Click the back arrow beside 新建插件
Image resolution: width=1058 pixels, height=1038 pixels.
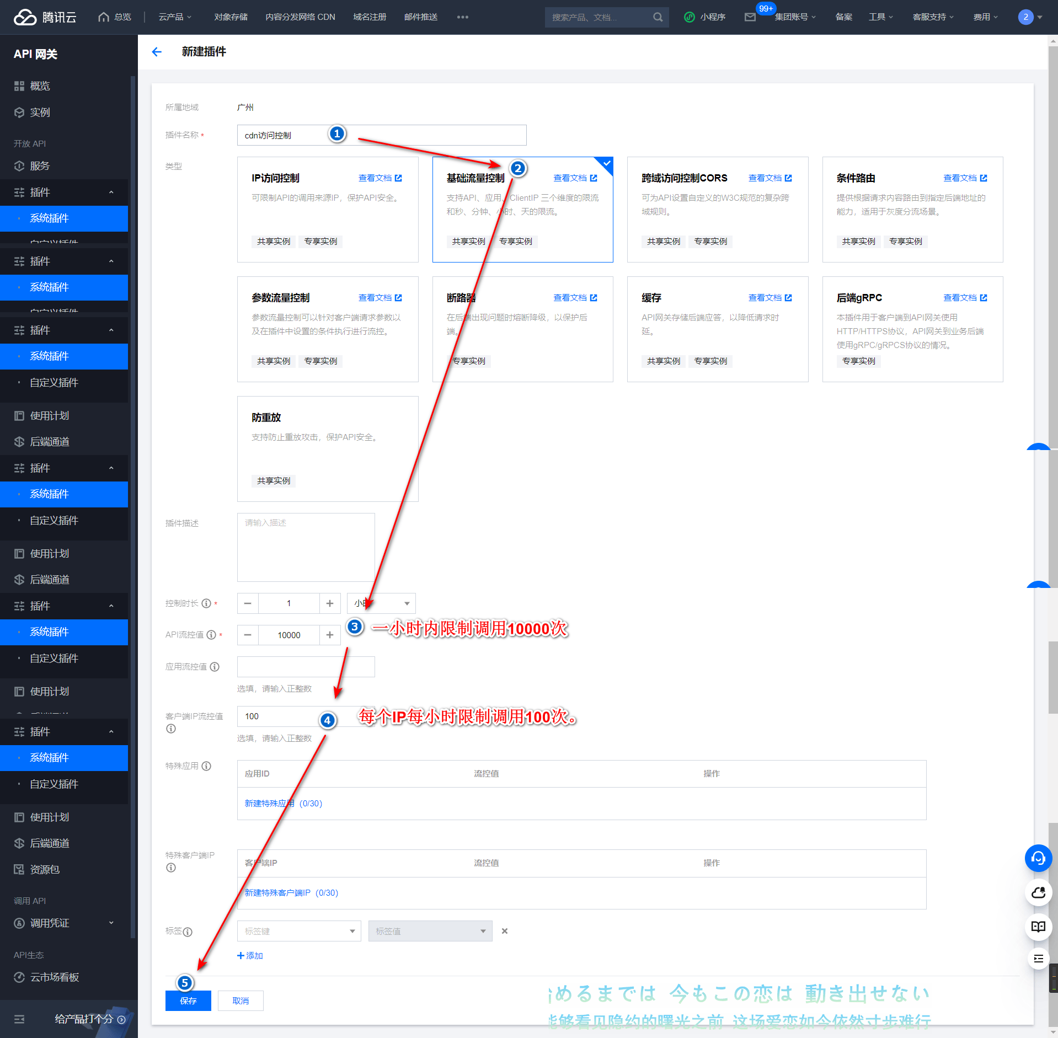click(x=157, y=52)
